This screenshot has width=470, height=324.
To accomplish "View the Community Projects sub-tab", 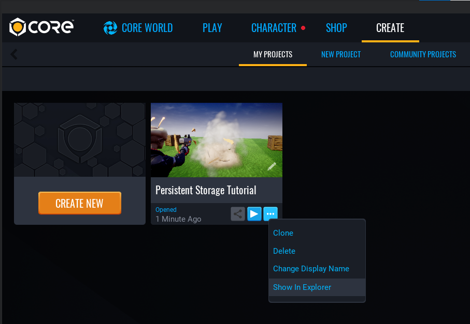I will pos(423,54).
